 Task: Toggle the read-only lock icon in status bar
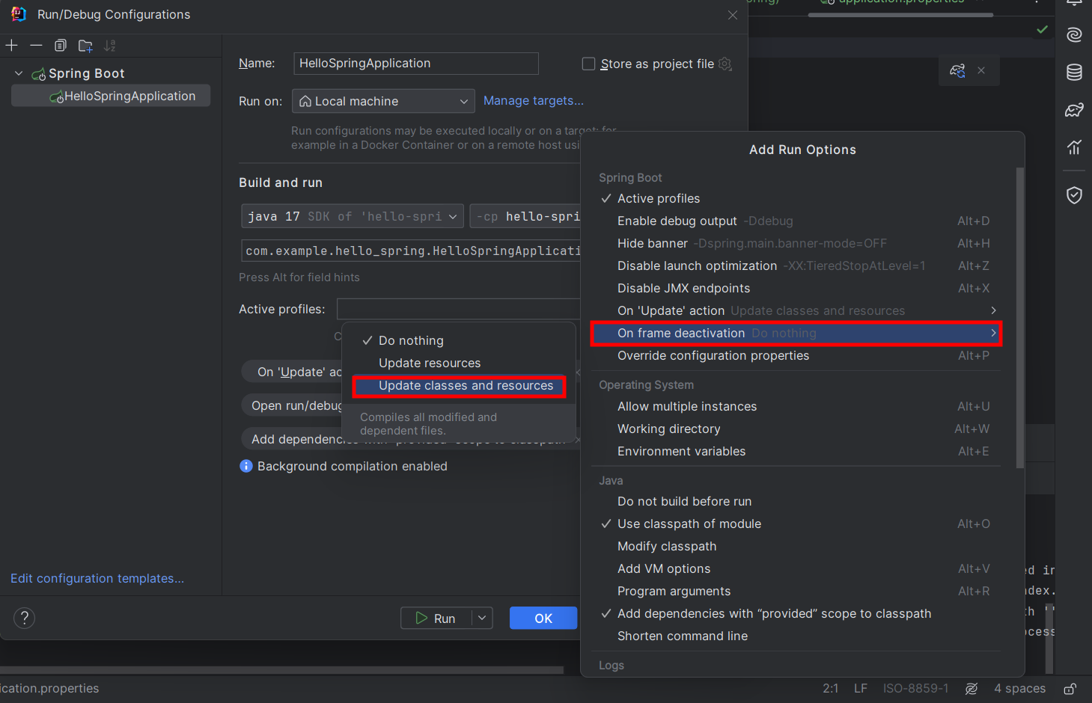(x=1070, y=689)
